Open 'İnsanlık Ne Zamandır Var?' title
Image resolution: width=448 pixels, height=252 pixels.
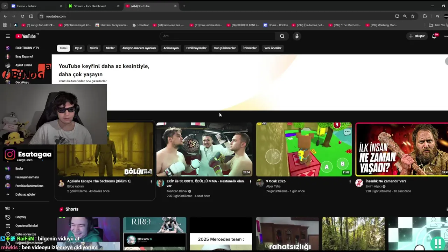click(x=386, y=181)
